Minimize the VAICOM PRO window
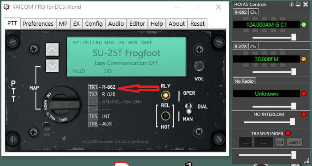The width and height of the screenshot is (312, 166). [177, 7]
